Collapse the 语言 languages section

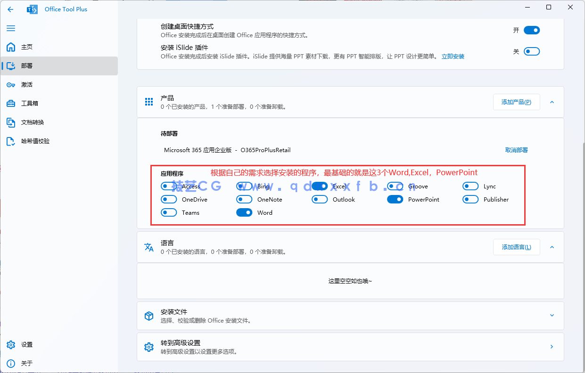point(552,247)
